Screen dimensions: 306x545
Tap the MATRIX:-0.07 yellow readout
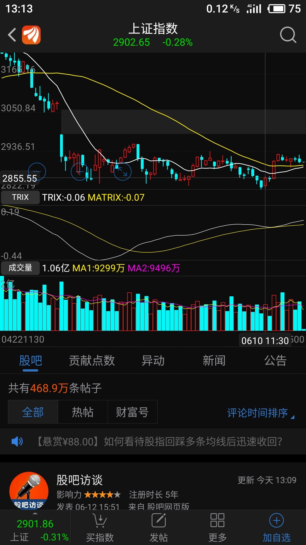116,197
